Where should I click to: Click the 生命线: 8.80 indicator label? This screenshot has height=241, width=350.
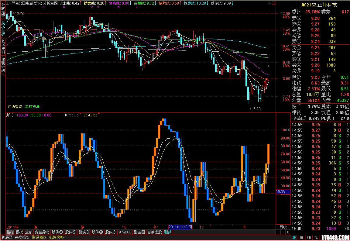[120, 3]
